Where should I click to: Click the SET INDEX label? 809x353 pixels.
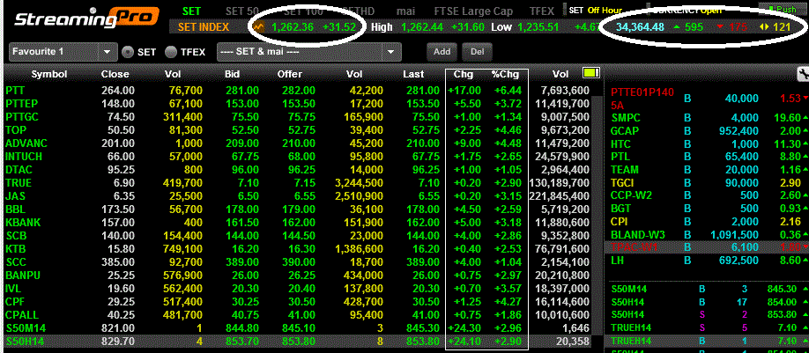coord(204,26)
